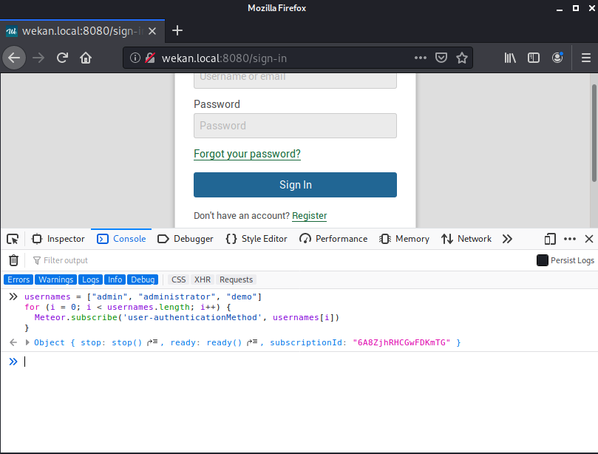Image resolution: width=598 pixels, height=454 pixels.
Task: Open the Firefox hamburger menu
Action: point(585,58)
